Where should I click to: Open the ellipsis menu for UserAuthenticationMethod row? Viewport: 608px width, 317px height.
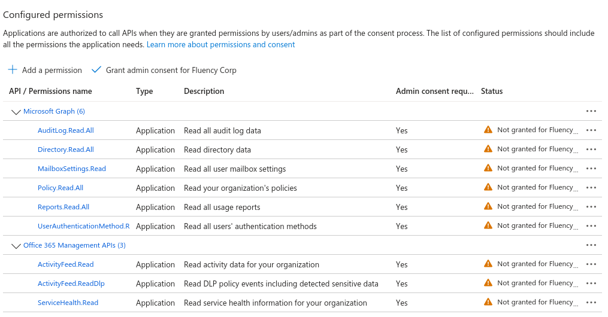pos(591,226)
